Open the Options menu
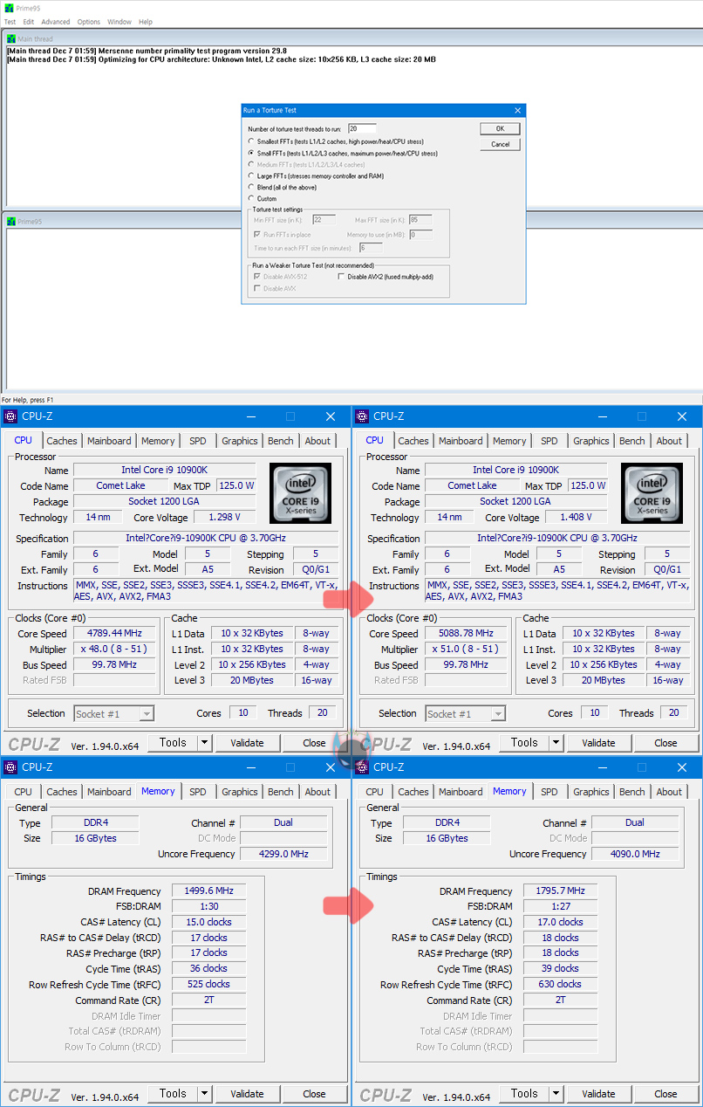Screen dimensions: 703x1107 89,22
